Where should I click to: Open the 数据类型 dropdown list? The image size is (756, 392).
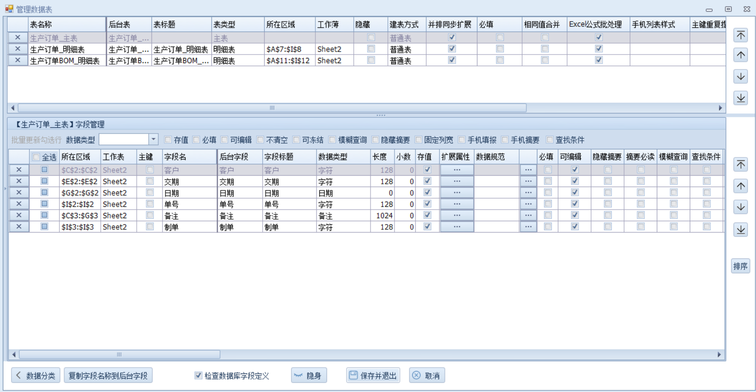coord(153,139)
